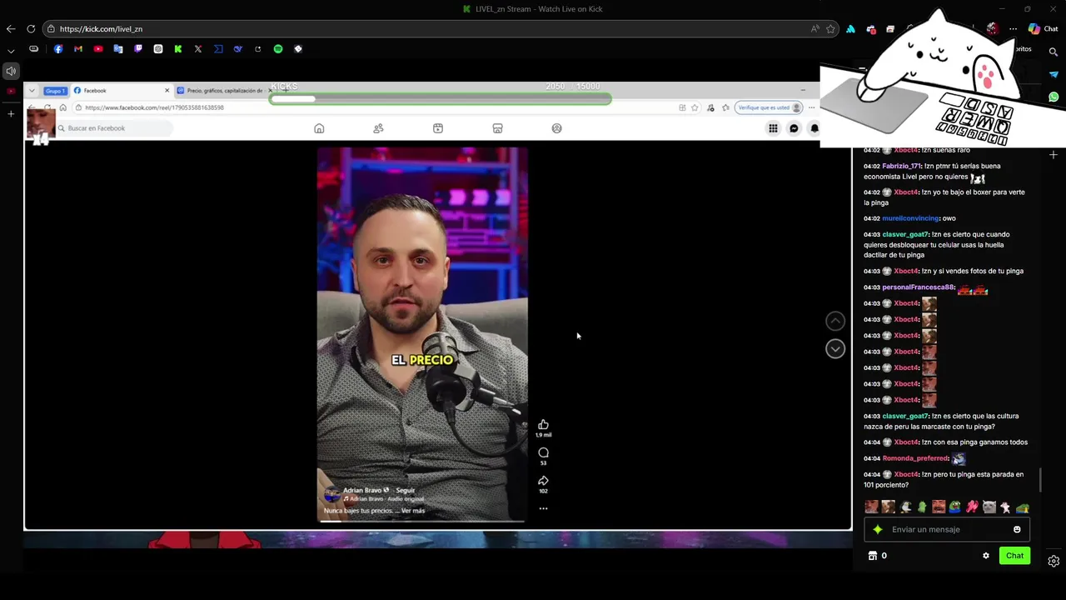Image resolution: width=1066 pixels, height=600 pixels.
Task: Open the X (Twitter) bookmark icon
Action: [x=198, y=49]
